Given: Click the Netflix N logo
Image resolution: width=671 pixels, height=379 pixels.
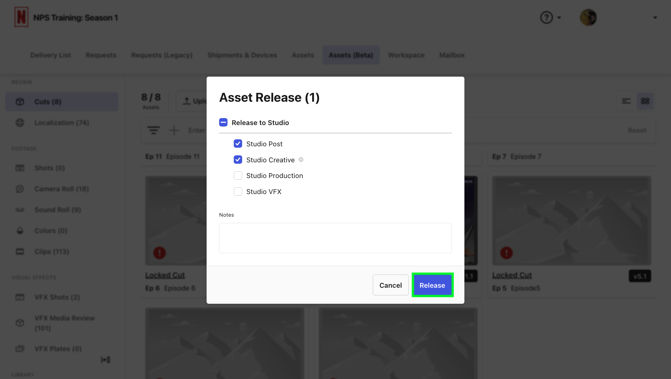Looking at the screenshot, I should pos(21,17).
